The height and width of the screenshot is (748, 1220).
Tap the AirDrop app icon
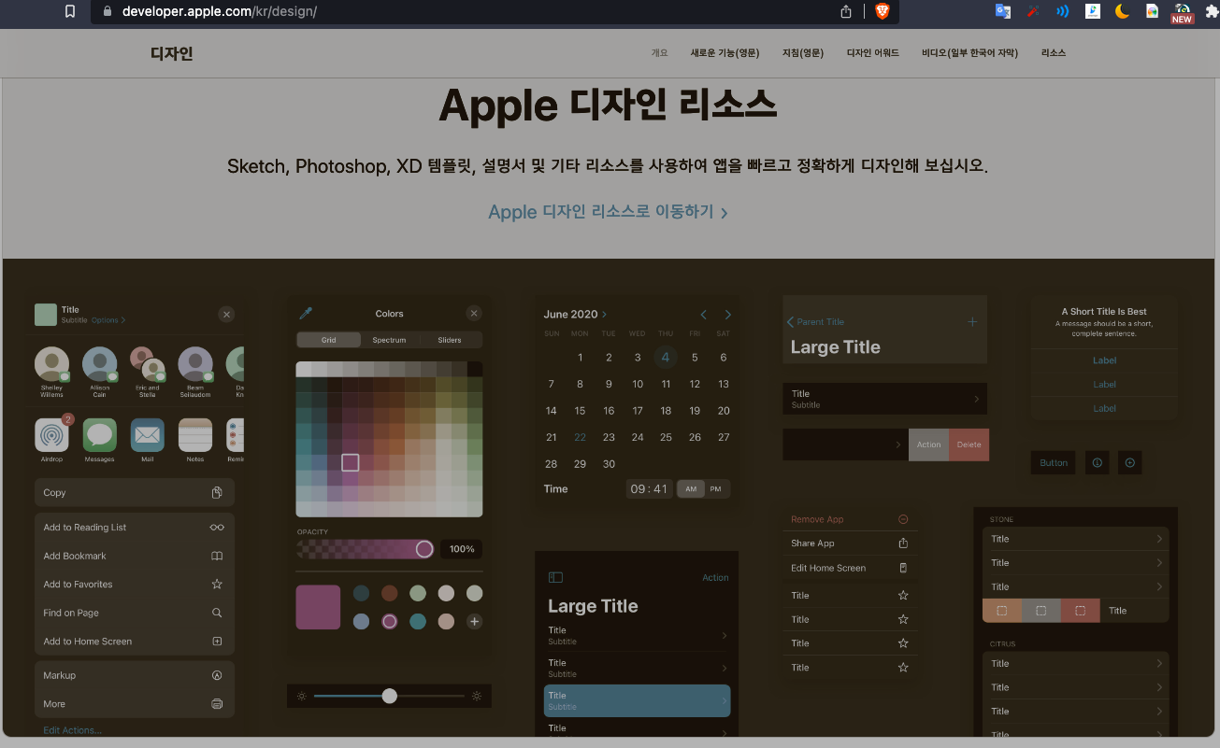pos(51,435)
